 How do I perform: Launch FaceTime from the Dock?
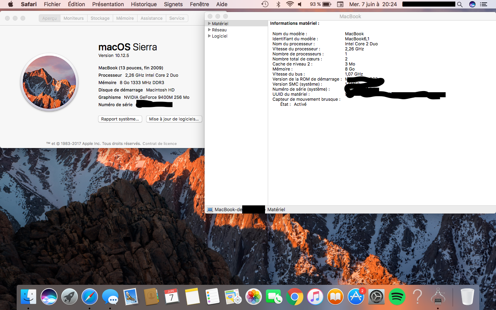(274, 297)
